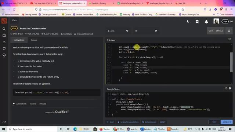Collapse the for loop fold arrow
This screenshot has width=235, height=132.
click(111, 57)
